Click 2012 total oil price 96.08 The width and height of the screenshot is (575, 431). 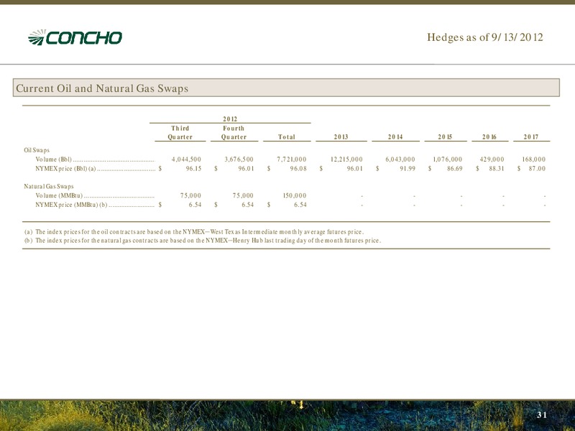(298, 169)
